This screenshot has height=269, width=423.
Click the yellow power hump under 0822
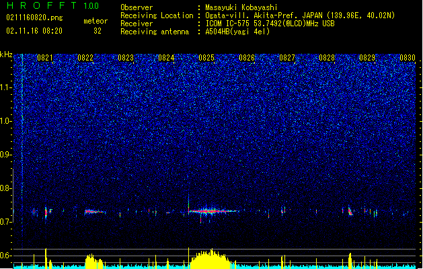(x=94, y=261)
